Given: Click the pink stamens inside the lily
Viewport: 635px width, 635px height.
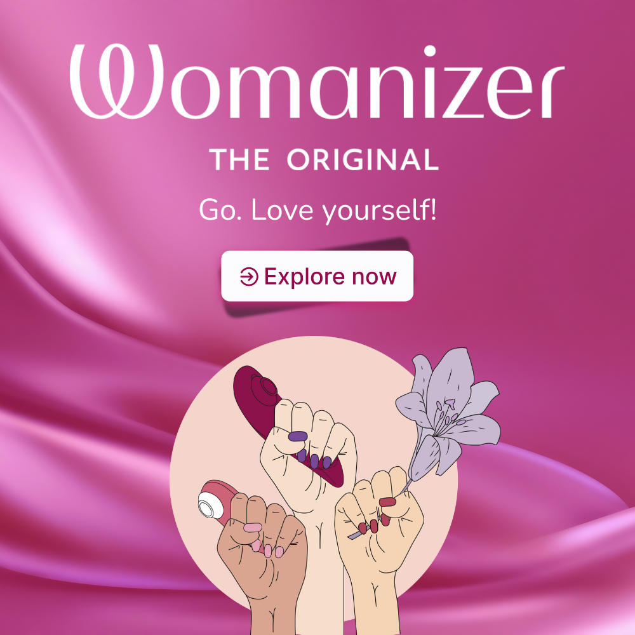Looking at the screenshot, I should click(x=448, y=410).
